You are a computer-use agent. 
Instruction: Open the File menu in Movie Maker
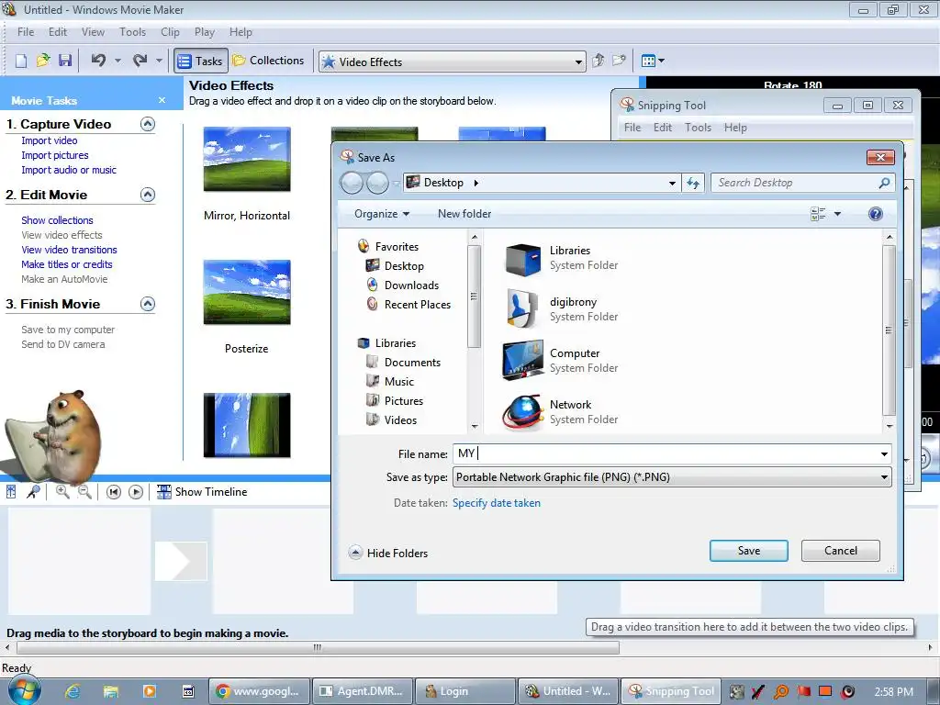[x=25, y=32]
